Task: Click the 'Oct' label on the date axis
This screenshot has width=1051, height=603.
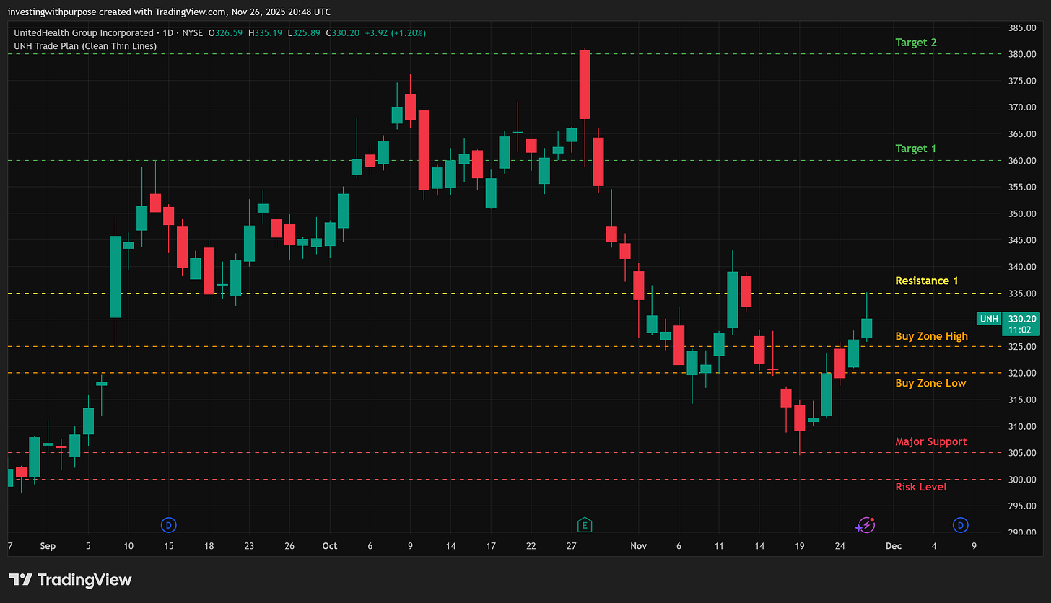Action: click(330, 546)
